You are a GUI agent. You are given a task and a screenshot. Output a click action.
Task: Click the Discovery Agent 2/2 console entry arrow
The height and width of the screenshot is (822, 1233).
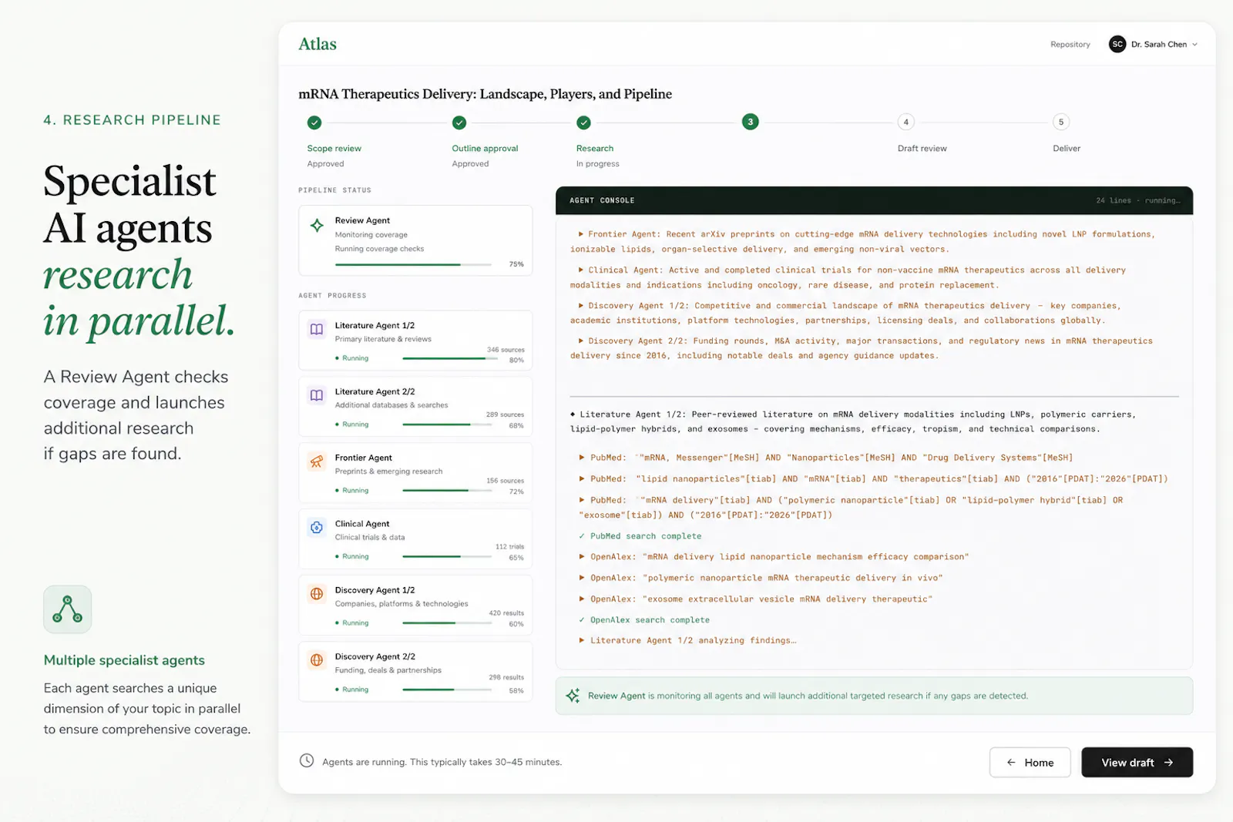[x=581, y=341]
